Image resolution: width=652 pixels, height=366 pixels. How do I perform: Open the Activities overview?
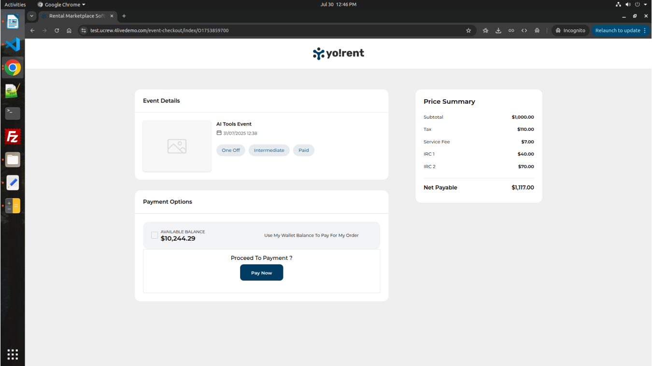15,4
